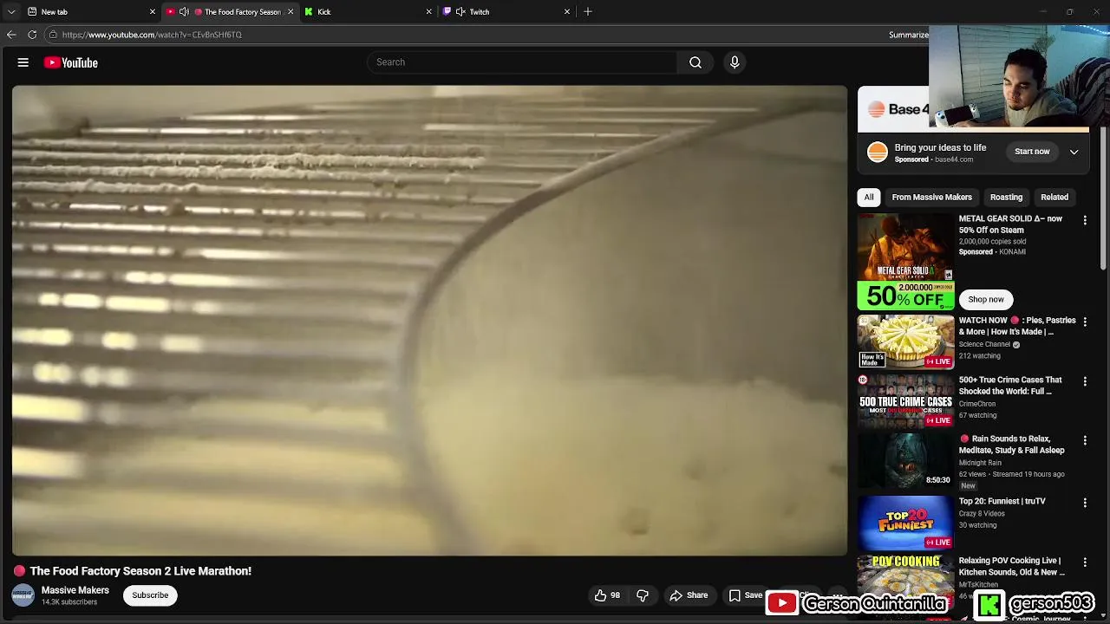Click the page vertical scrollbar

pos(1105,199)
